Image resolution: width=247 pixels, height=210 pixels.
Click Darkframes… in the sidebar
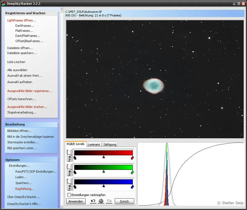(x=25, y=26)
